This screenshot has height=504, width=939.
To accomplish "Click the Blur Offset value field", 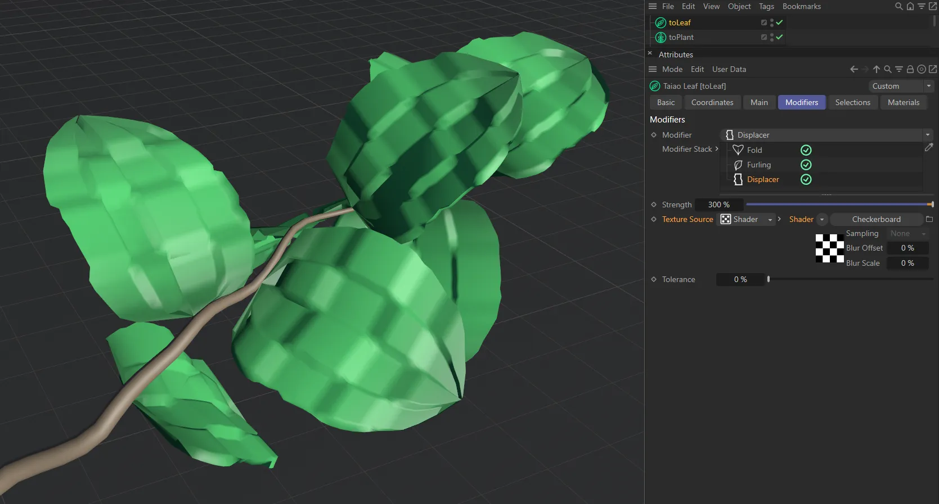I will tap(907, 248).
